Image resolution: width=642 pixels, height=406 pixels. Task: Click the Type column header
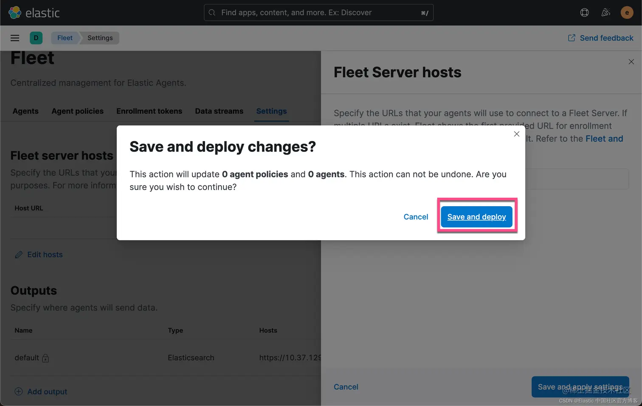click(175, 330)
